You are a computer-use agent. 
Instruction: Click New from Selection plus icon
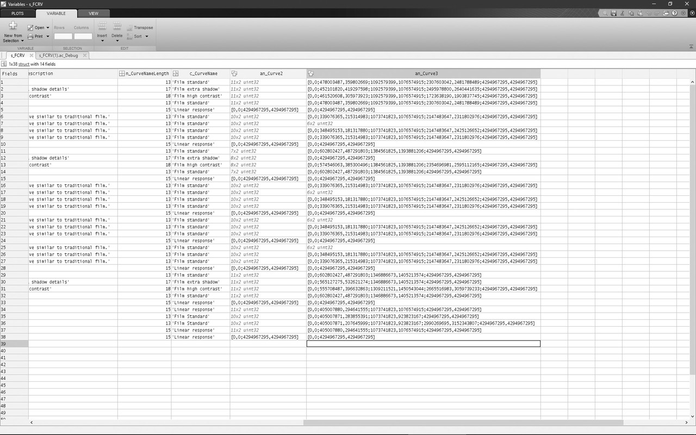coord(13,26)
